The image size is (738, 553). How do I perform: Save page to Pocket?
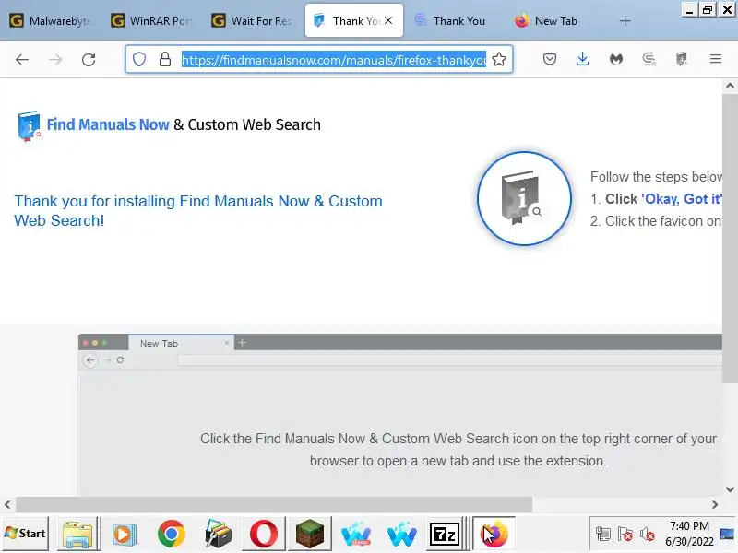[549, 59]
